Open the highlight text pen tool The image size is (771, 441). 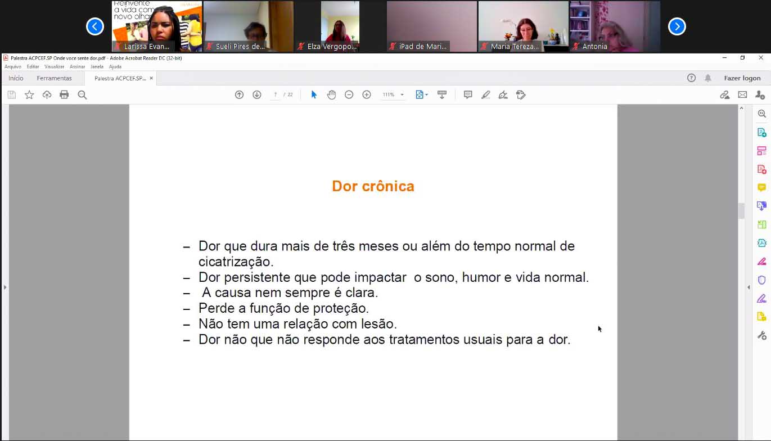(x=486, y=95)
